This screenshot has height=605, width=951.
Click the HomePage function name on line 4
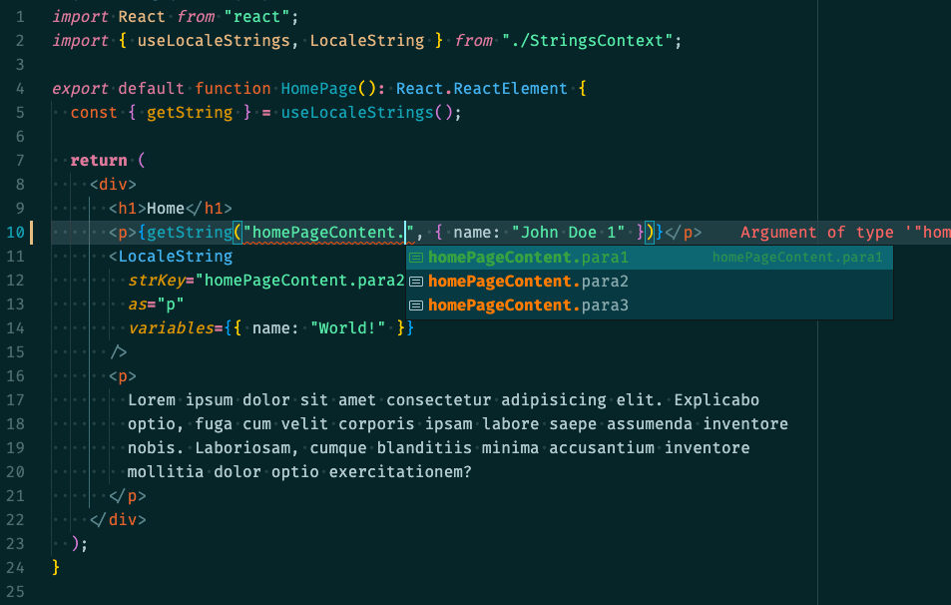pyautogui.click(x=317, y=88)
